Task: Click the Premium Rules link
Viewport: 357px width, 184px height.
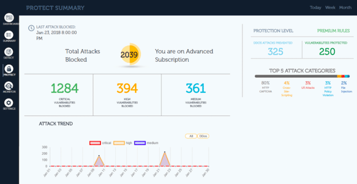Action: (x=333, y=31)
